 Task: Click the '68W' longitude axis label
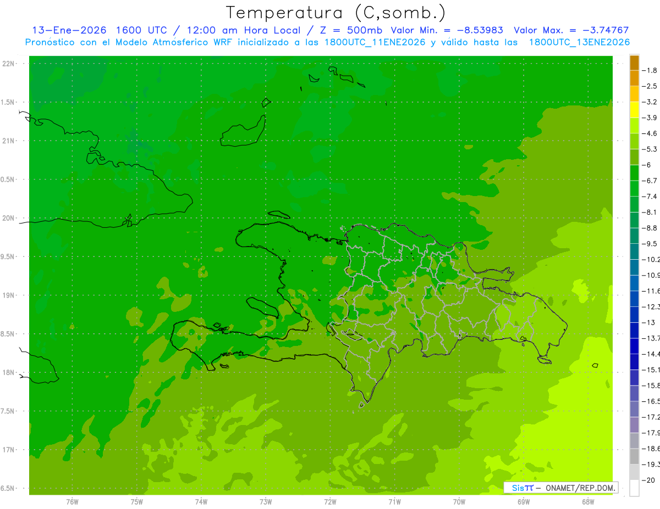click(x=588, y=501)
